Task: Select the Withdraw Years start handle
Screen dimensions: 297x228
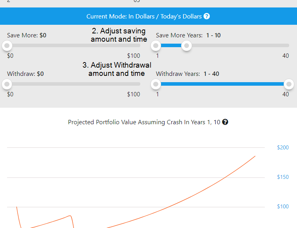Action: point(156,84)
